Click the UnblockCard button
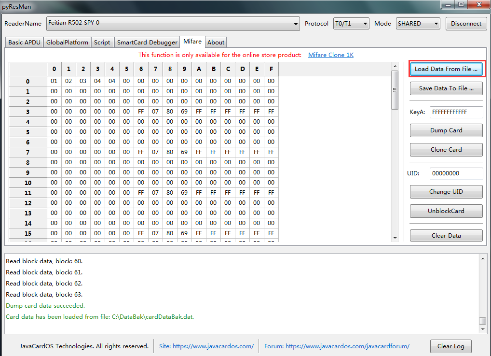 click(x=446, y=211)
